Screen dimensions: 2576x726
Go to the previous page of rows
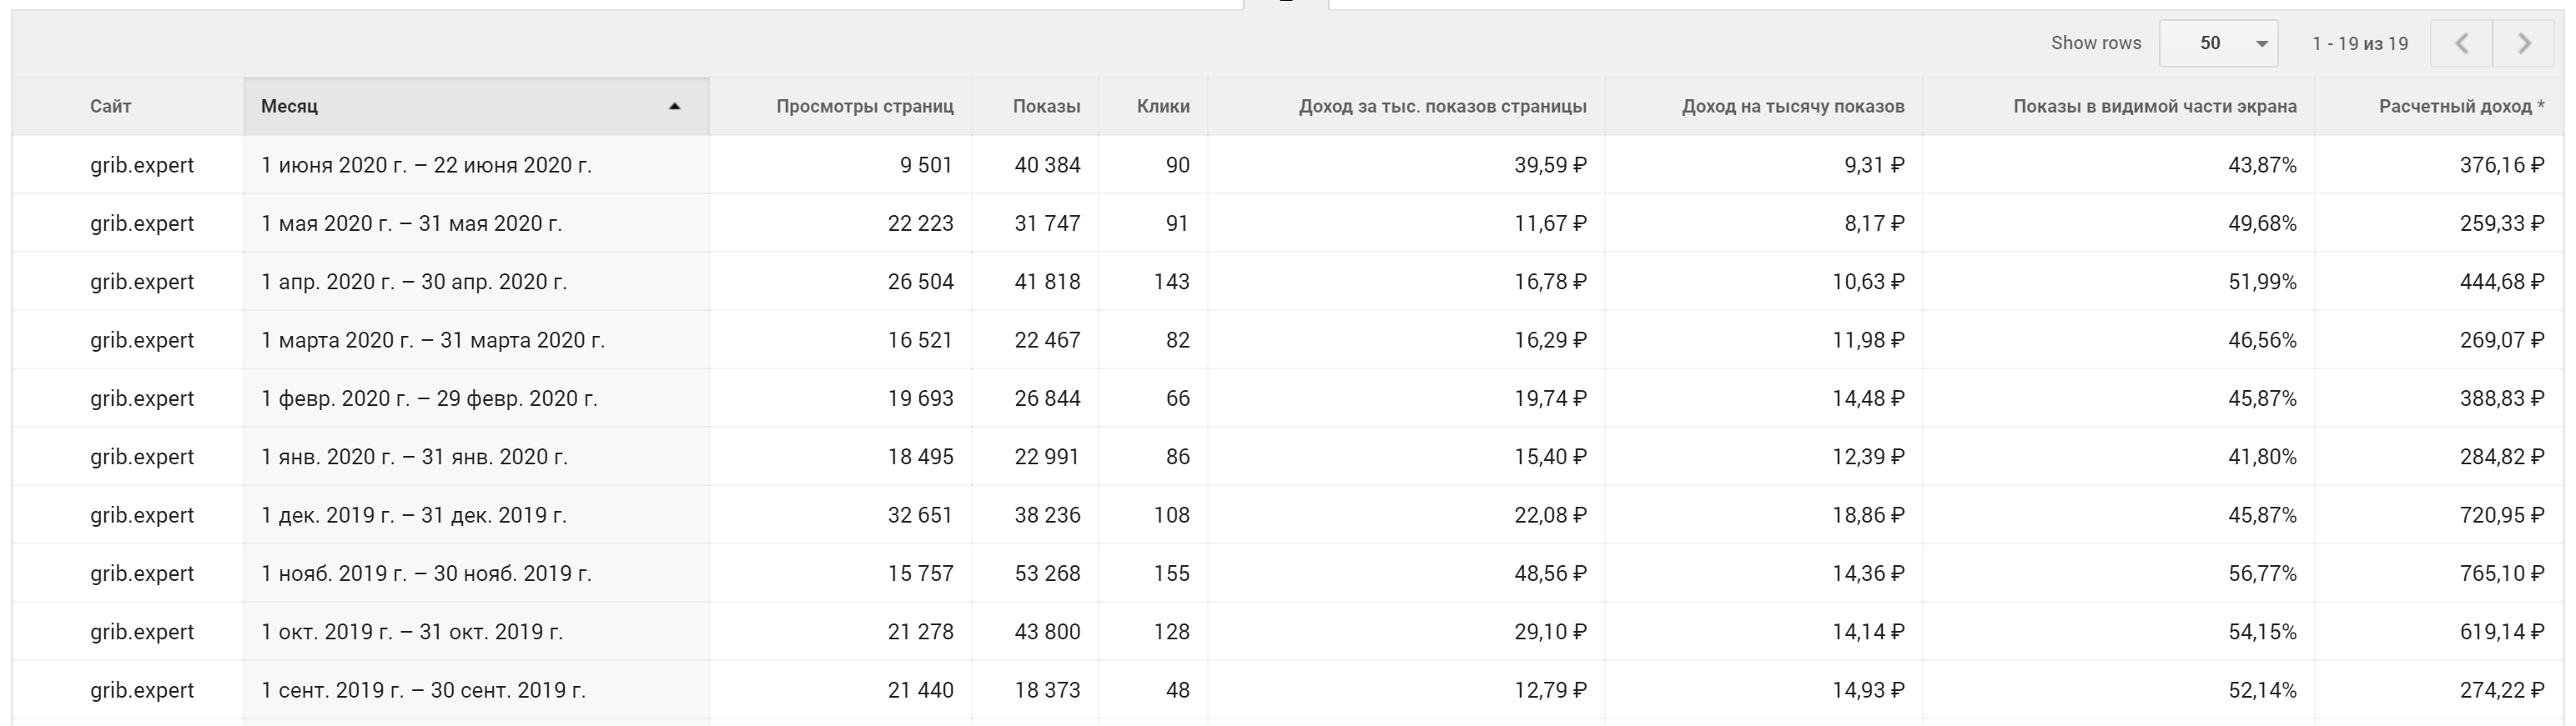tap(2461, 44)
